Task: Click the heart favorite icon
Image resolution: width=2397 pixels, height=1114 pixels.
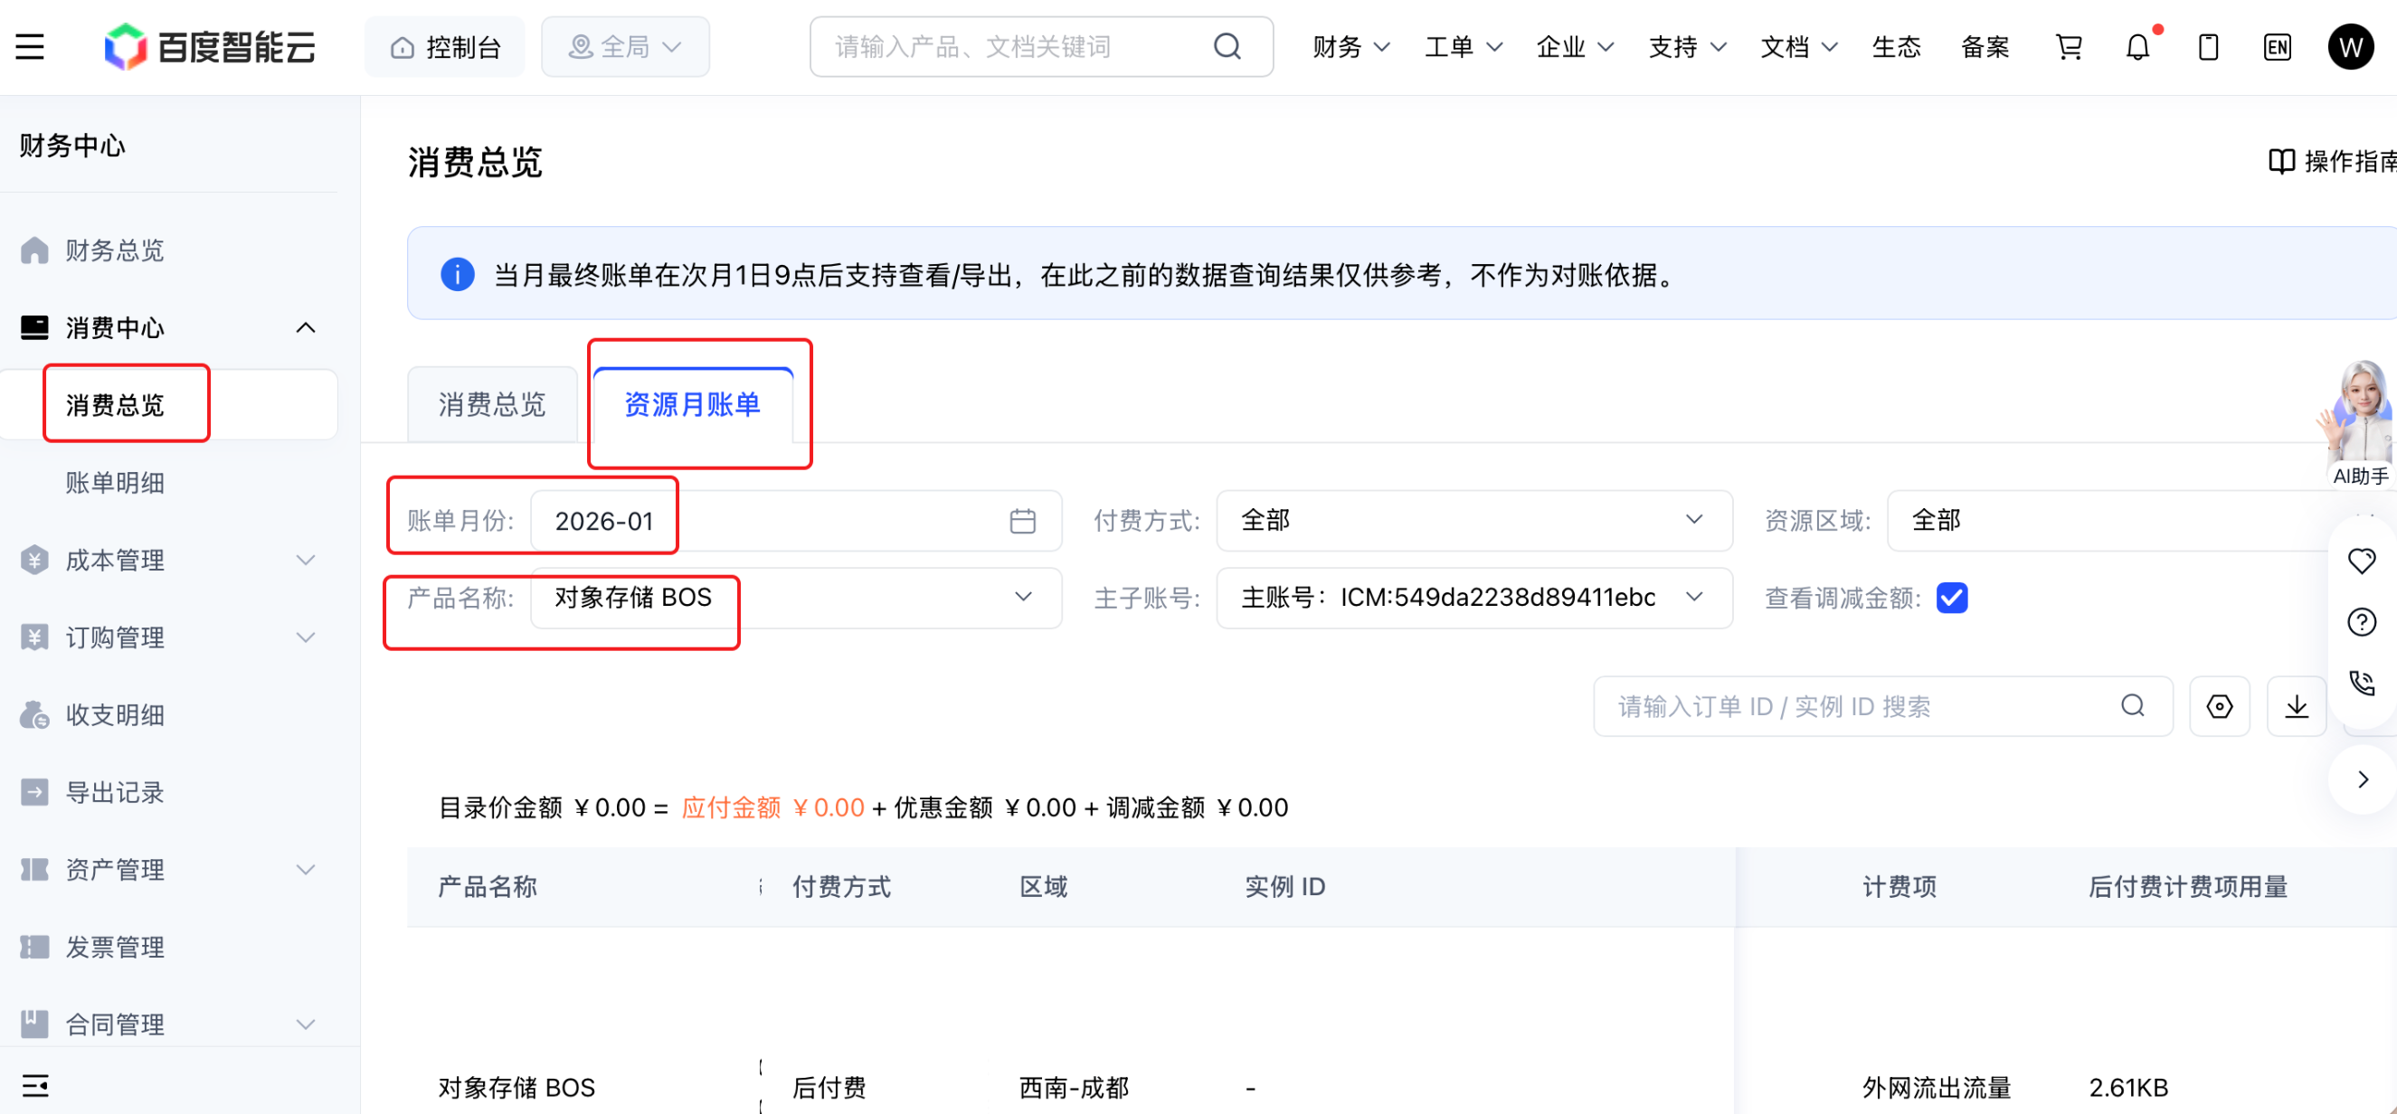Action: pyautogui.click(x=2362, y=561)
